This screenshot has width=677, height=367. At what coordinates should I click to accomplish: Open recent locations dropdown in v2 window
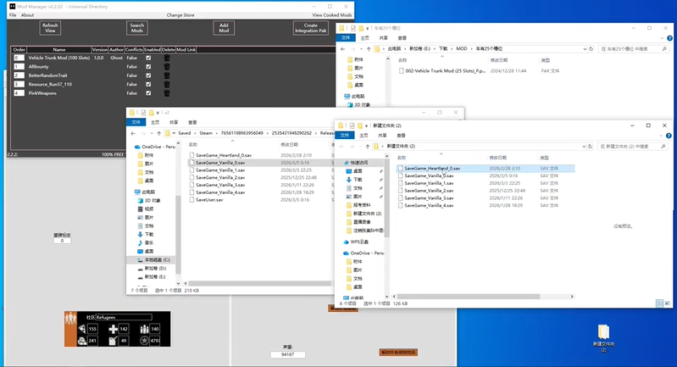152,133
